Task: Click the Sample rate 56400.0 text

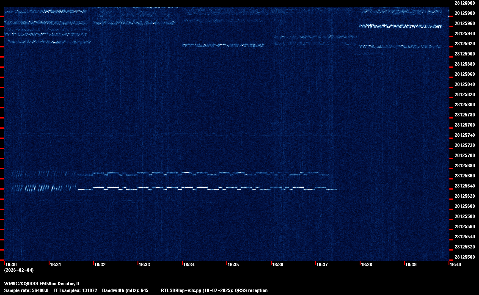Action: coord(26,290)
